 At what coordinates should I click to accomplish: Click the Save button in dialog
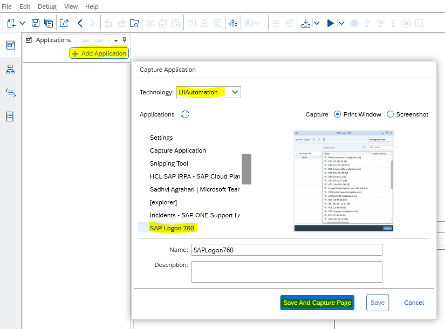[378, 303]
